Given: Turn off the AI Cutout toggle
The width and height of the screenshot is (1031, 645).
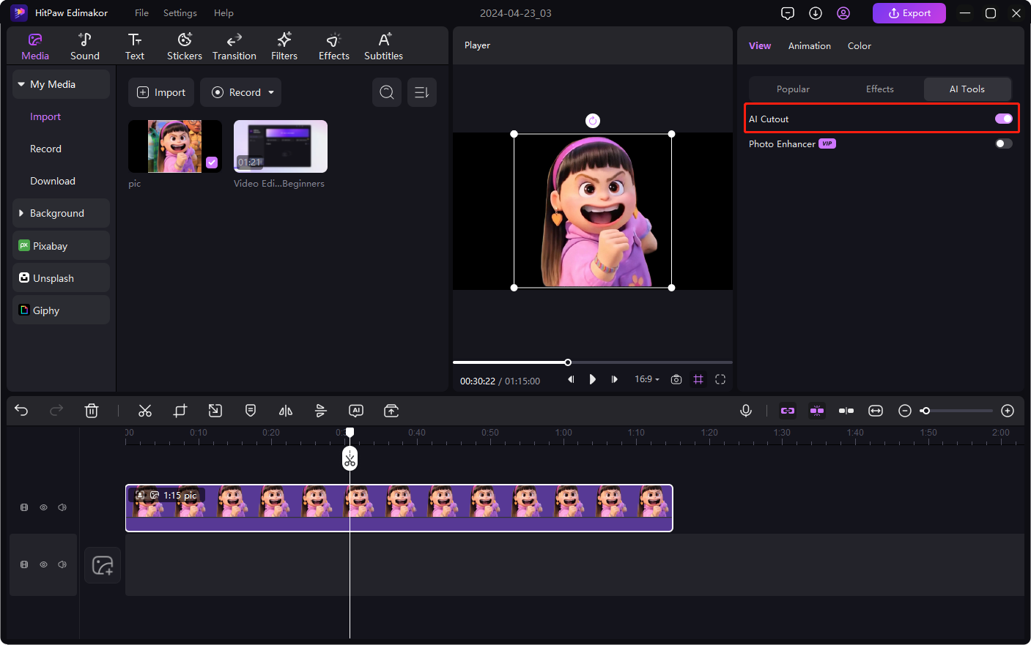Looking at the screenshot, I should [1003, 119].
